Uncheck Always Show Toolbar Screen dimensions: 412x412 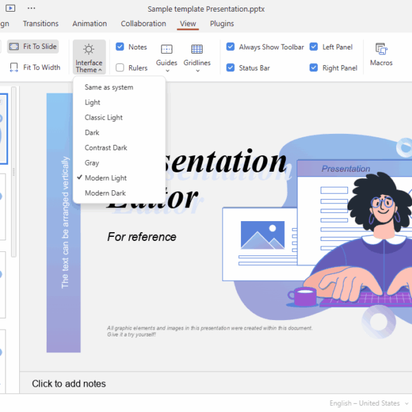(231, 47)
